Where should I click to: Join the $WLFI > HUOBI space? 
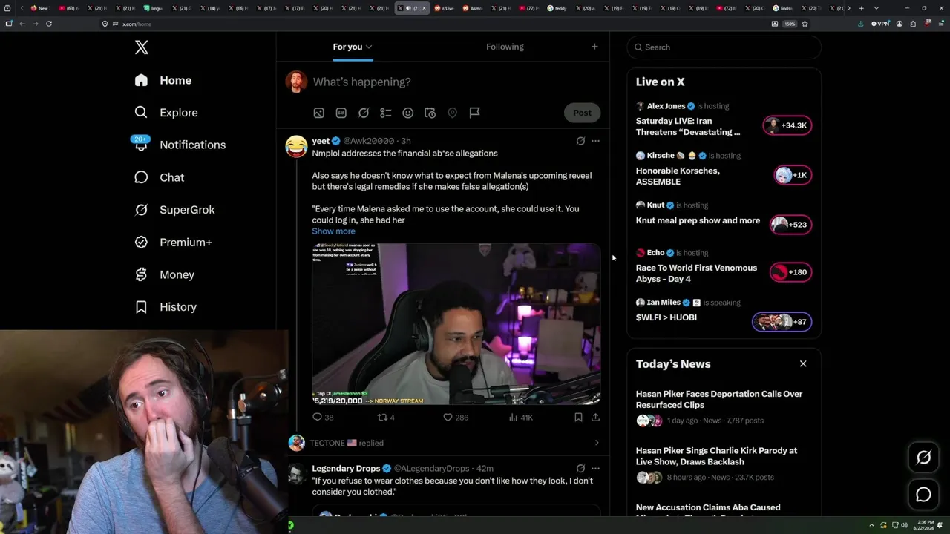[x=782, y=322]
